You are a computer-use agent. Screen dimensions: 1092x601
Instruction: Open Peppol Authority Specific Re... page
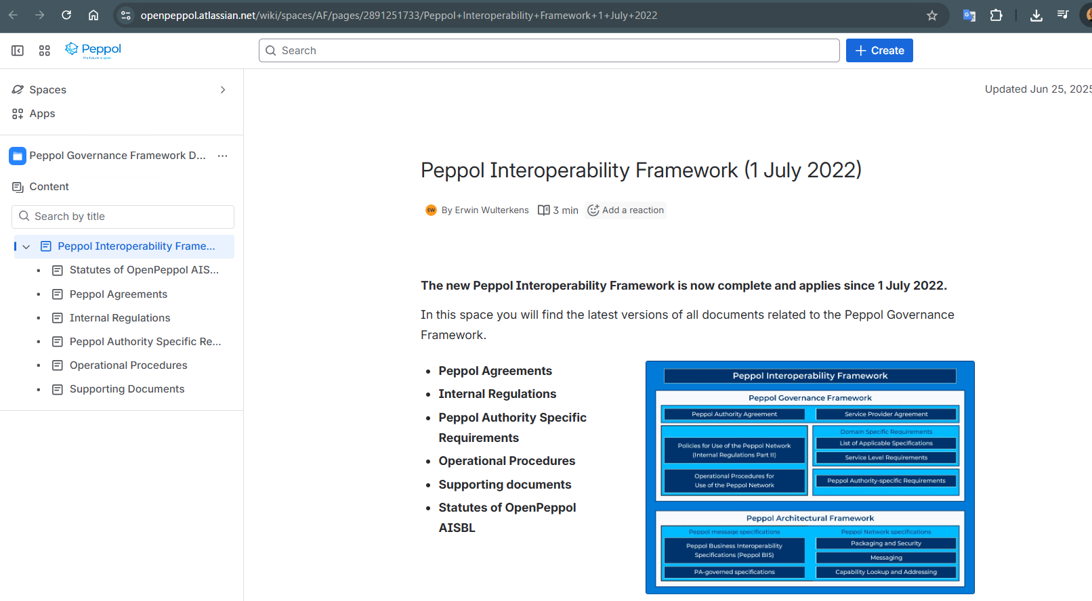146,342
